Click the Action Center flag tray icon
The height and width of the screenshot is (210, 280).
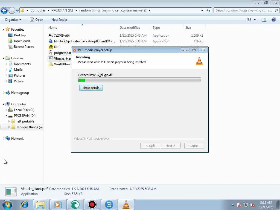239,205
